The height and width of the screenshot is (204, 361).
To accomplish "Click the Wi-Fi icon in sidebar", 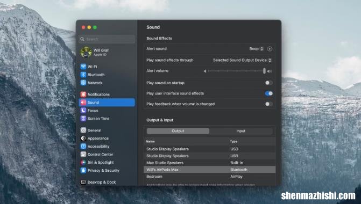I will 83,67.
